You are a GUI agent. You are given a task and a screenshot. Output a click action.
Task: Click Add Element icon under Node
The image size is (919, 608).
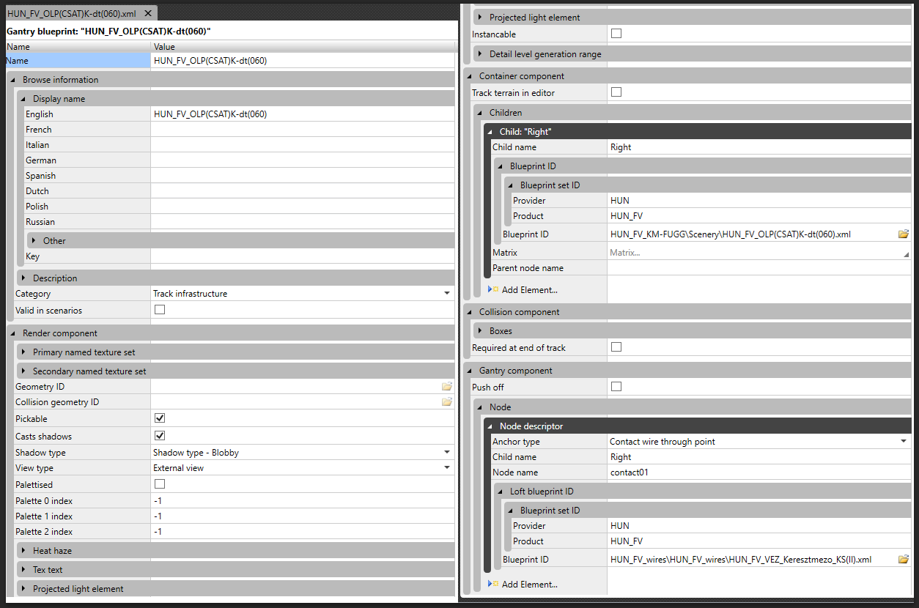click(493, 585)
